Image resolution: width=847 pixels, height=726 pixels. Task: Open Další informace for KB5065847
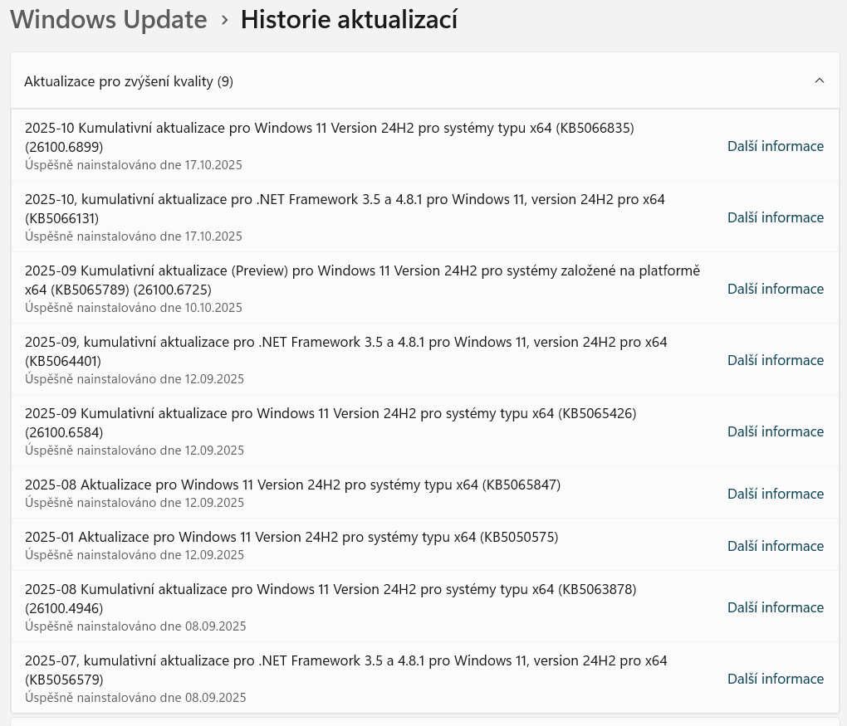click(775, 494)
